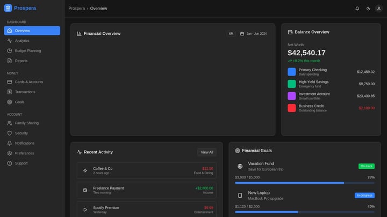Open Analytics from the sidebar
Screen dimensions: 387x217
coord(22,41)
